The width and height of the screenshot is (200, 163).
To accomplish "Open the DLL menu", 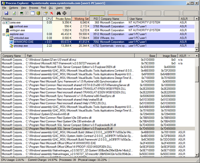I will pos(51,8).
